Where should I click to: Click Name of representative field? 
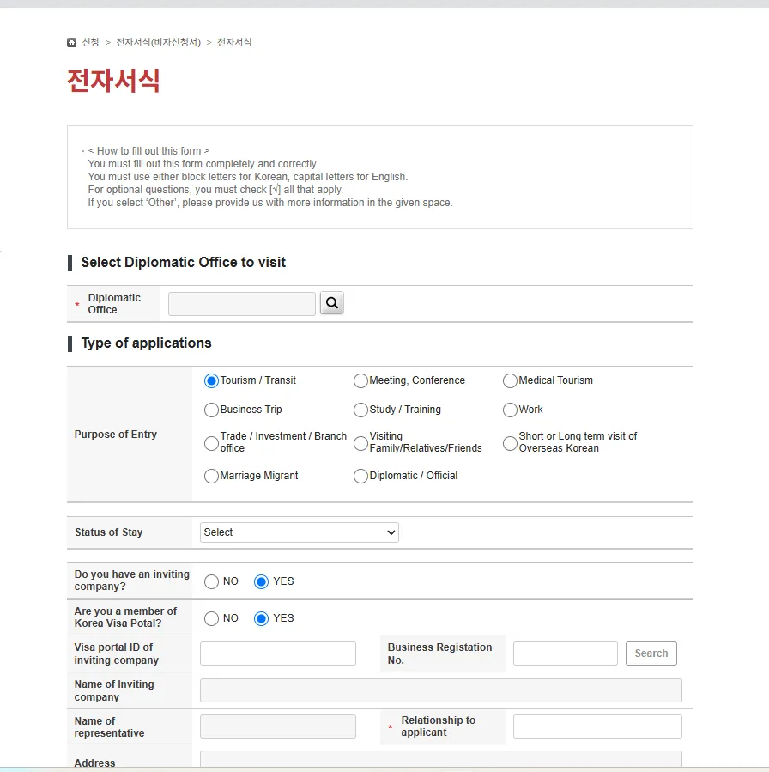pos(277,726)
